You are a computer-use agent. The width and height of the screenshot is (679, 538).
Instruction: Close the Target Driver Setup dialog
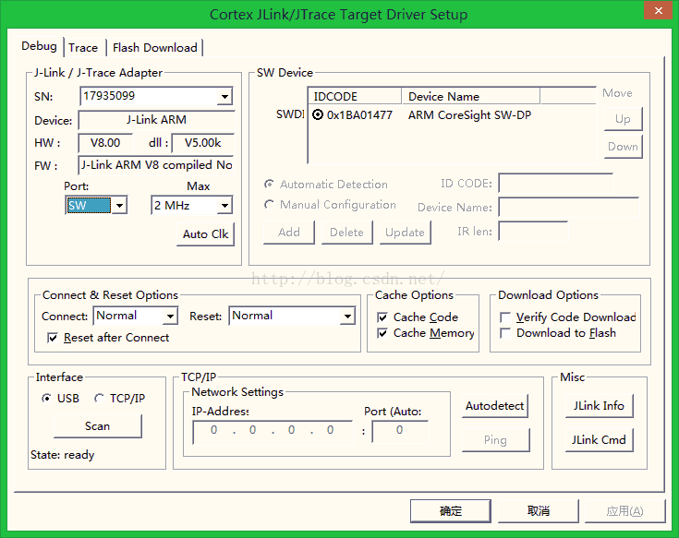click(x=658, y=10)
